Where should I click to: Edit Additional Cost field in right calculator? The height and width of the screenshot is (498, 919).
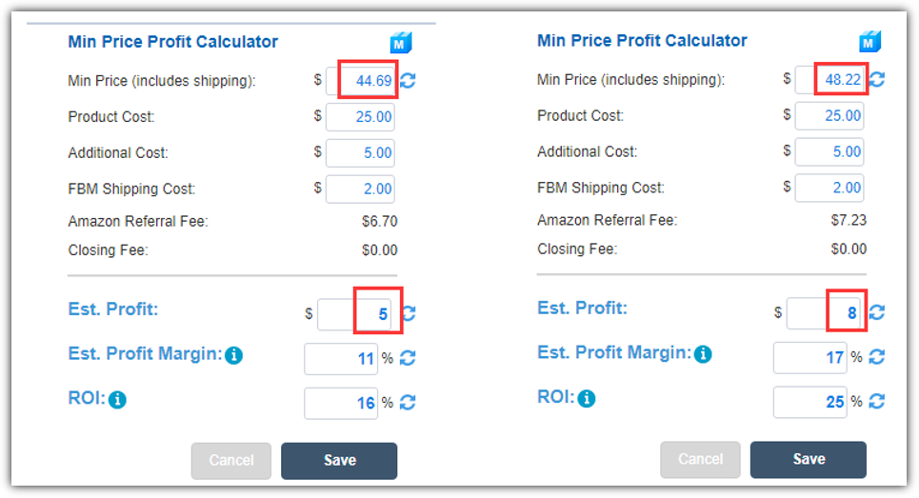[x=829, y=151]
